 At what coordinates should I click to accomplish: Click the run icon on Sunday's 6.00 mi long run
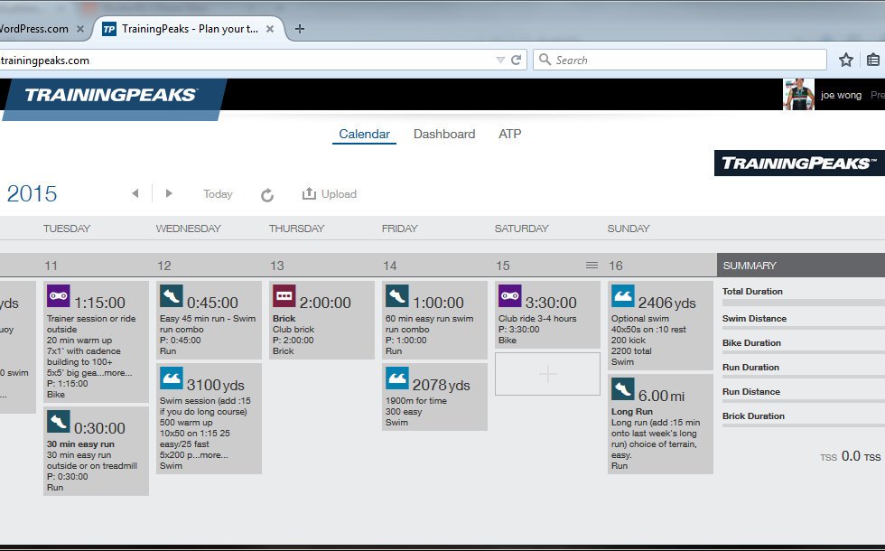(x=623, y=388)
